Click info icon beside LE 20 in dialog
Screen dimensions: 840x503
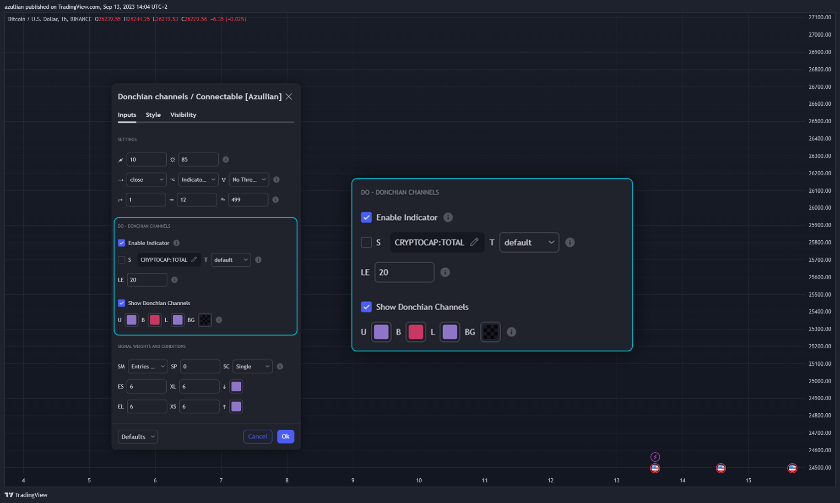click(174, 280)
